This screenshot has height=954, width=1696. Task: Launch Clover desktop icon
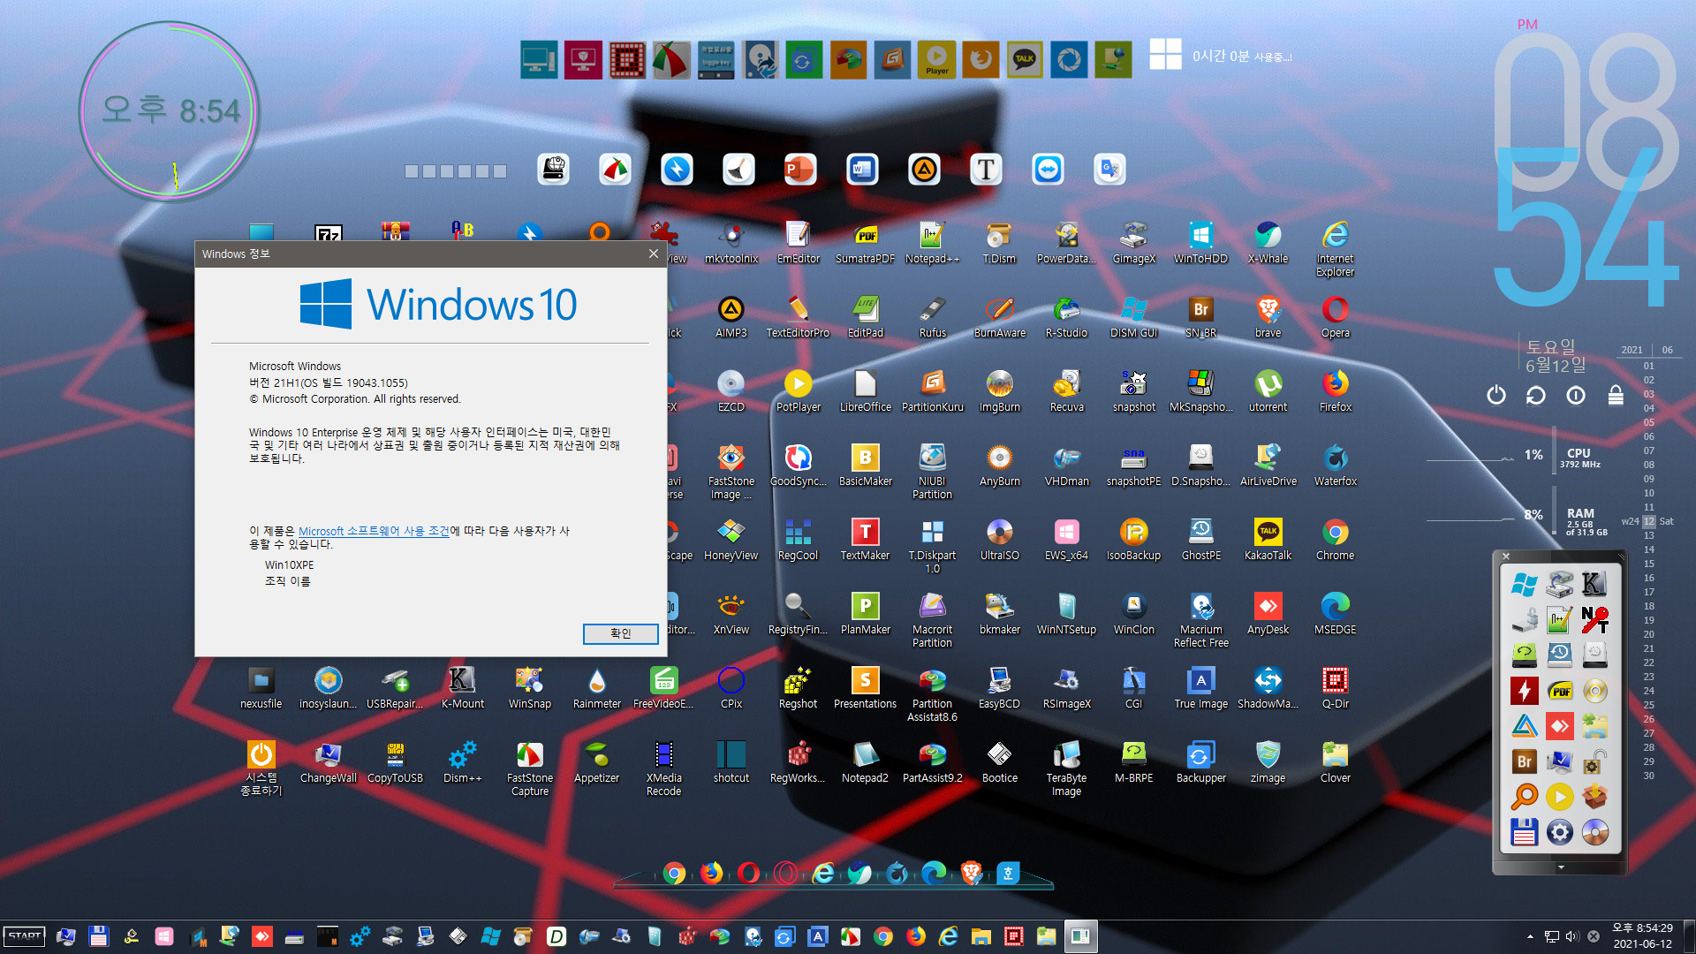pyautogui.click(x=1335, y=761)
